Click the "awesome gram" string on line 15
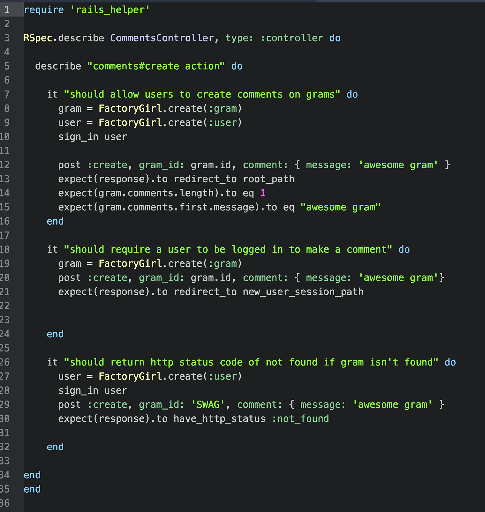This screenshot has width=485, height=512. [340, 207]
